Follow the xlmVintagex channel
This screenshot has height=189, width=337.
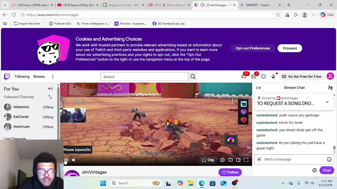pos(230,172)
